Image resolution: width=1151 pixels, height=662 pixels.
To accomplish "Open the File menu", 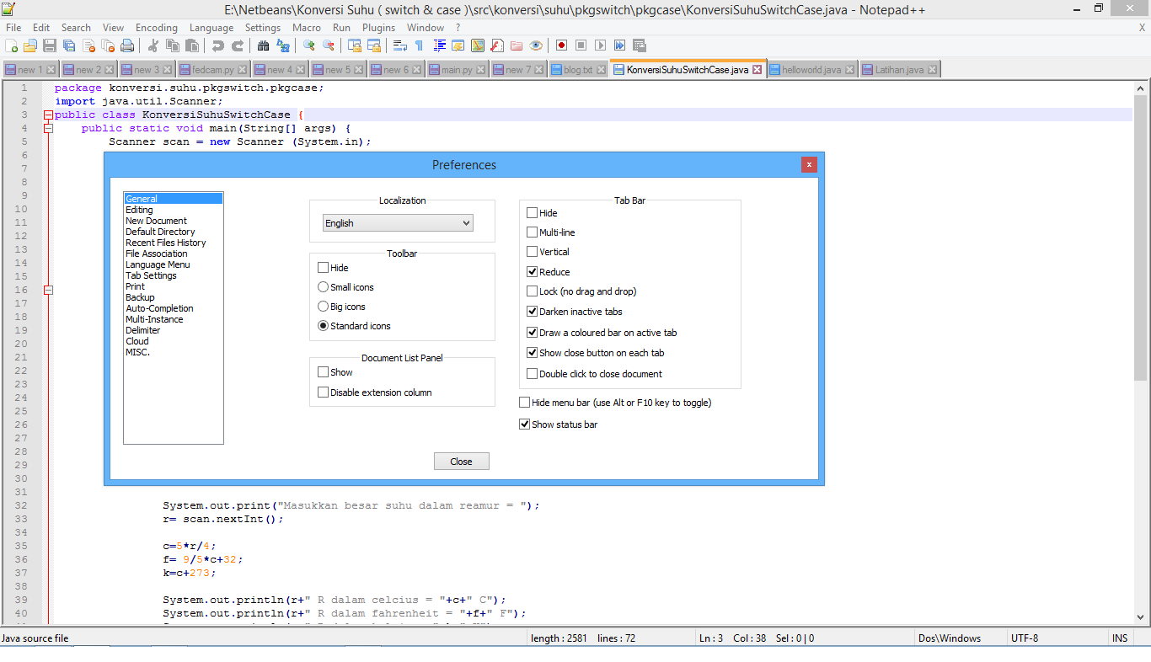I will coord(13,28).
